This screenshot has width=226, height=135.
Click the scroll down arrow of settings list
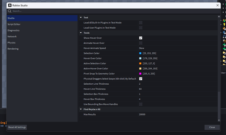[x=219, y=120]
